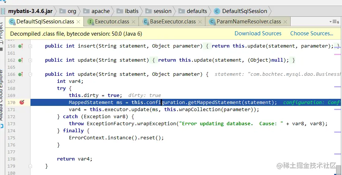Click 'getMappedStatement' in the highlighted line
This screenshot has width=342, height=175.
coord(214,102)
